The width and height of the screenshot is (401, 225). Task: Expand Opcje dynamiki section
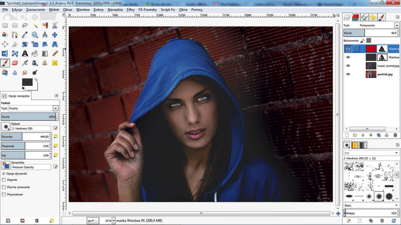(4, 173)
